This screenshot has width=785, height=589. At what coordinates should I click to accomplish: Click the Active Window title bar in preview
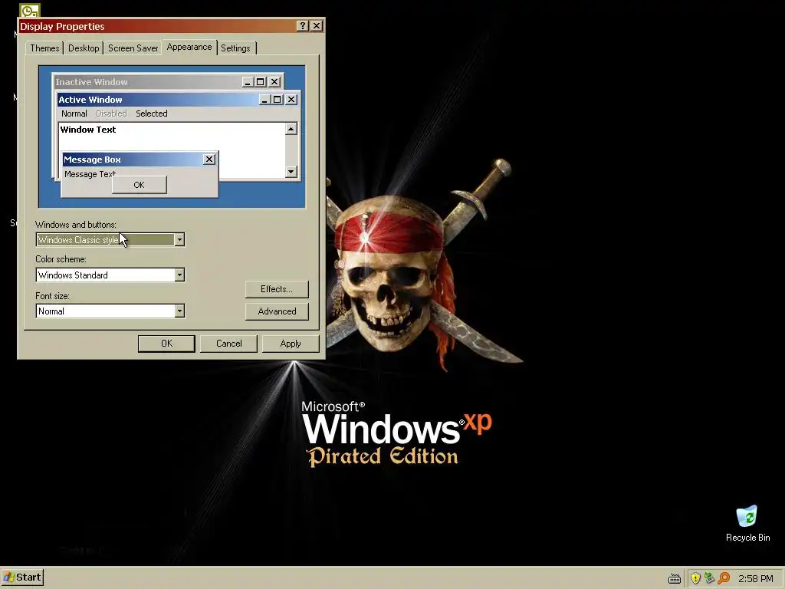coord(178,99)
